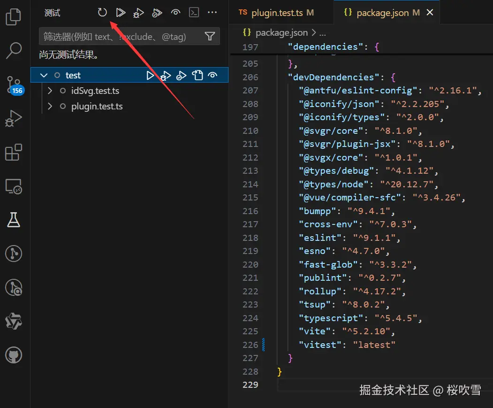Image resolution: width=493 pixels, height=408 pixels.
Task: Select the plugin.test.ts test item
Action: click(97, 107)
